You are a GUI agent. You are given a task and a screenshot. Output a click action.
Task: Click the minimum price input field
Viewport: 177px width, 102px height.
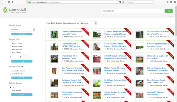tap(14, 57)
